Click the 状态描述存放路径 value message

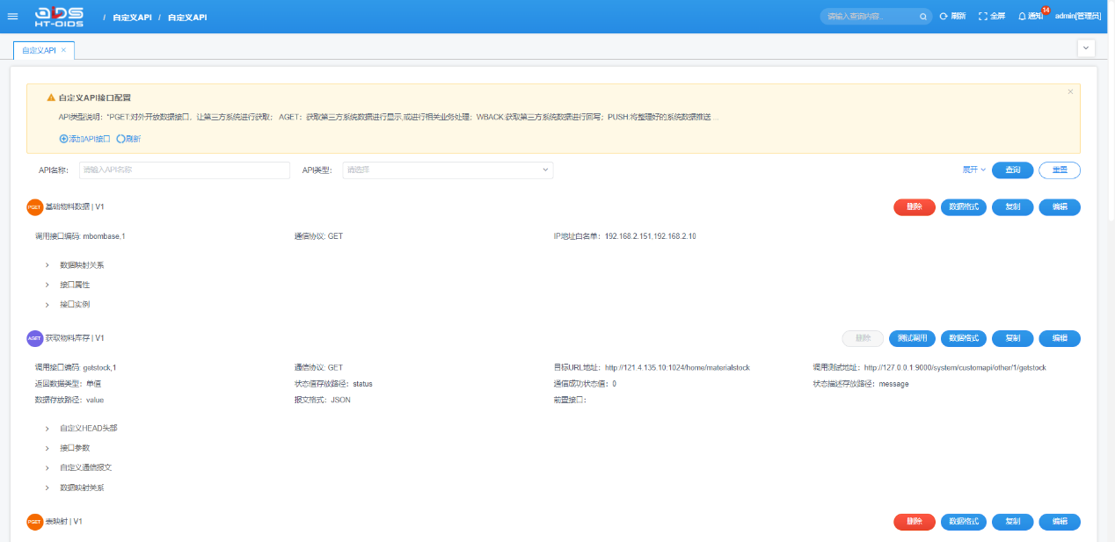[x=893, y=384]
